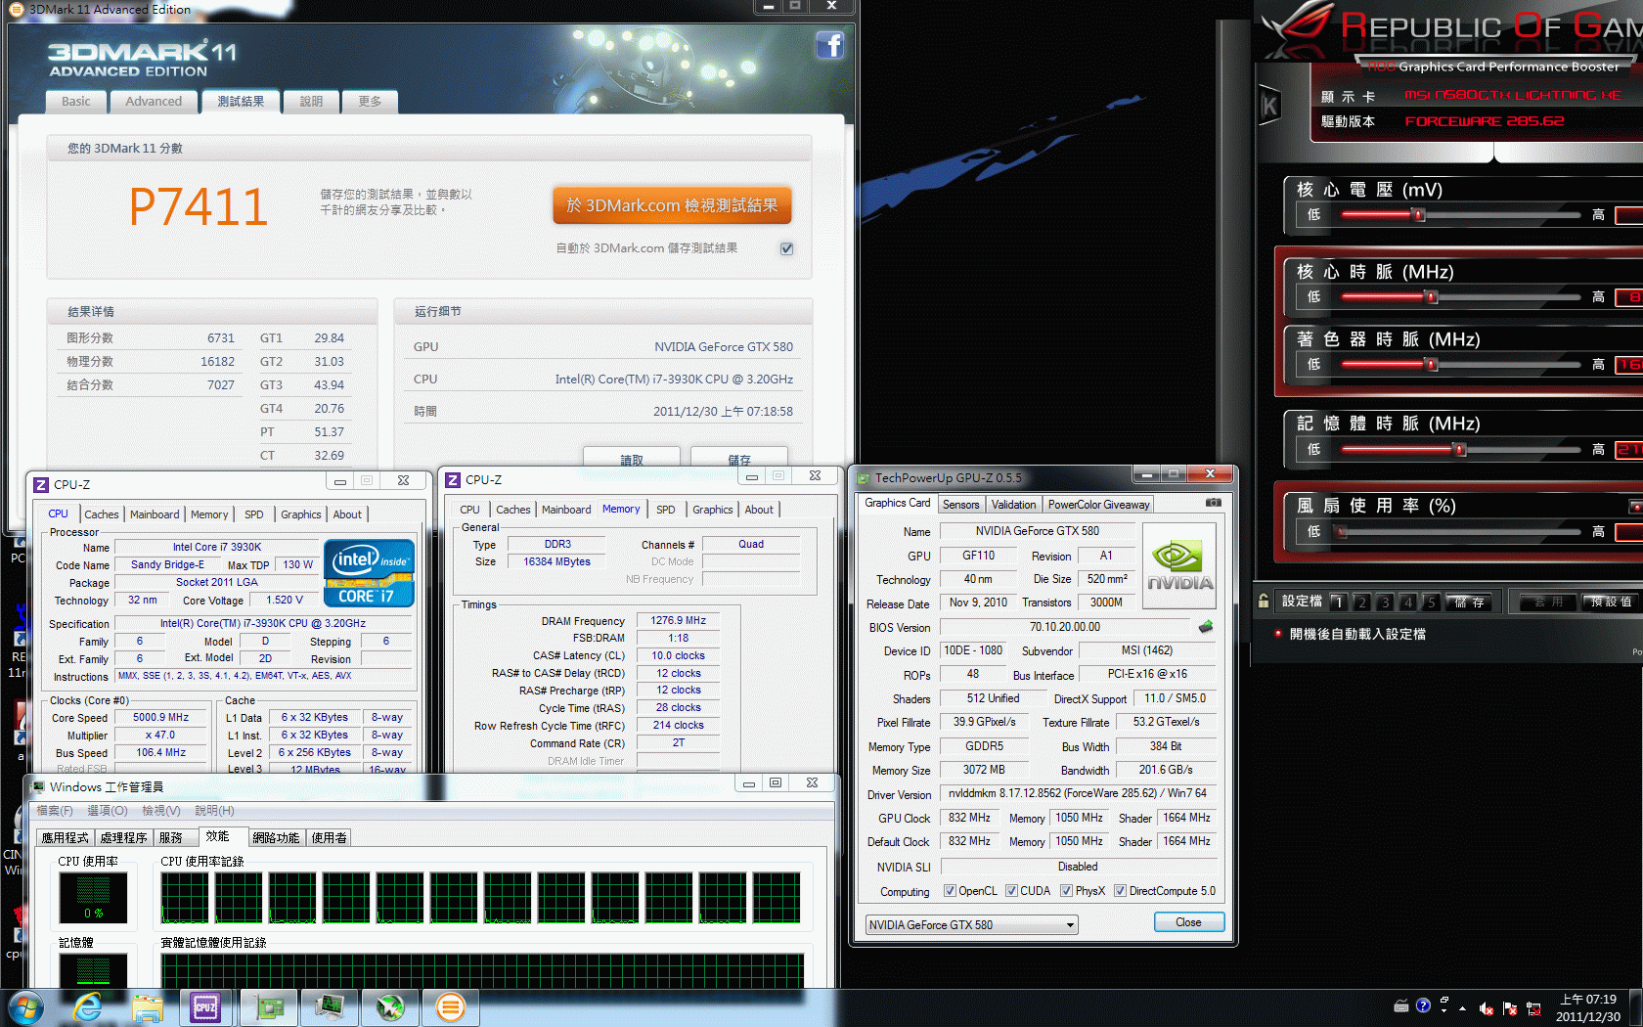This screenshot has height=1027, width=1643.
Task: Click orange view results at 3DMark.com button
Action: coord(672,205)
